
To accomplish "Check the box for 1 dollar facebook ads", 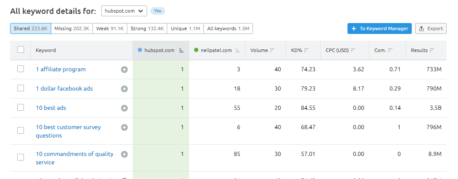I will pyautogui.click(x=21, y=88).
